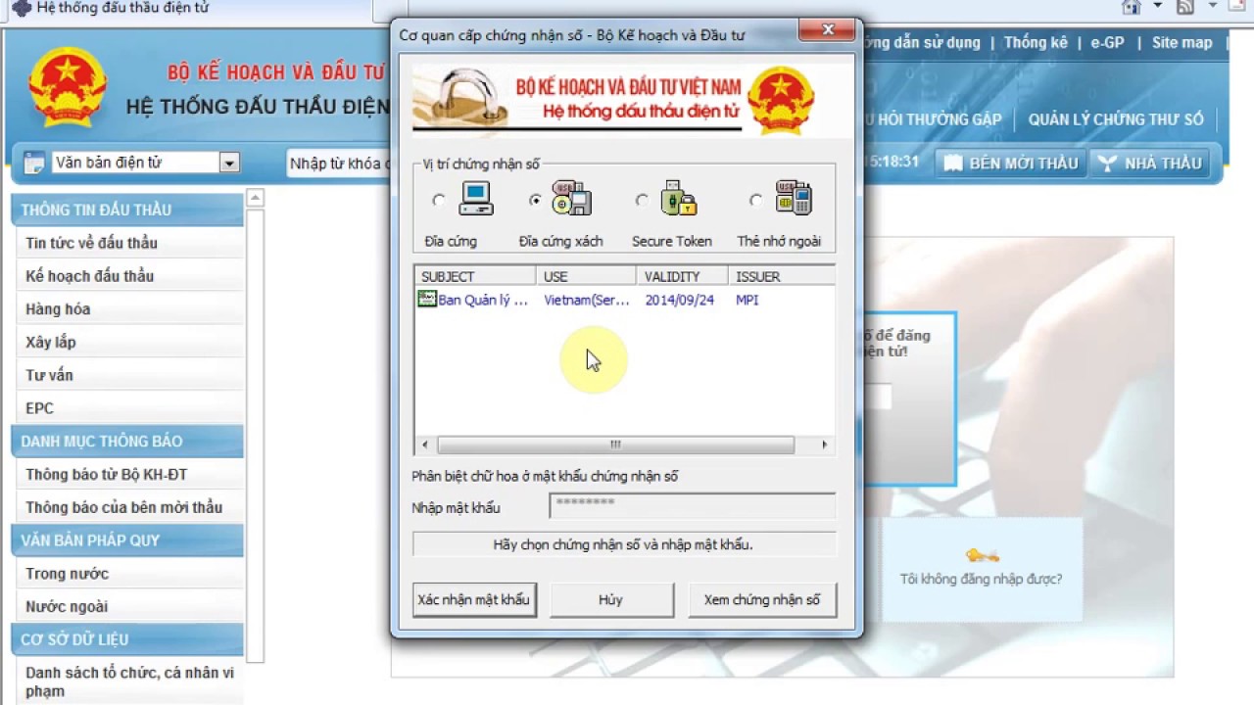This screenshot has height=705, width=1254.
Task: Open QUẢN LÝ CHỨNG THƯ SỐ menu
Action: 1116,119
